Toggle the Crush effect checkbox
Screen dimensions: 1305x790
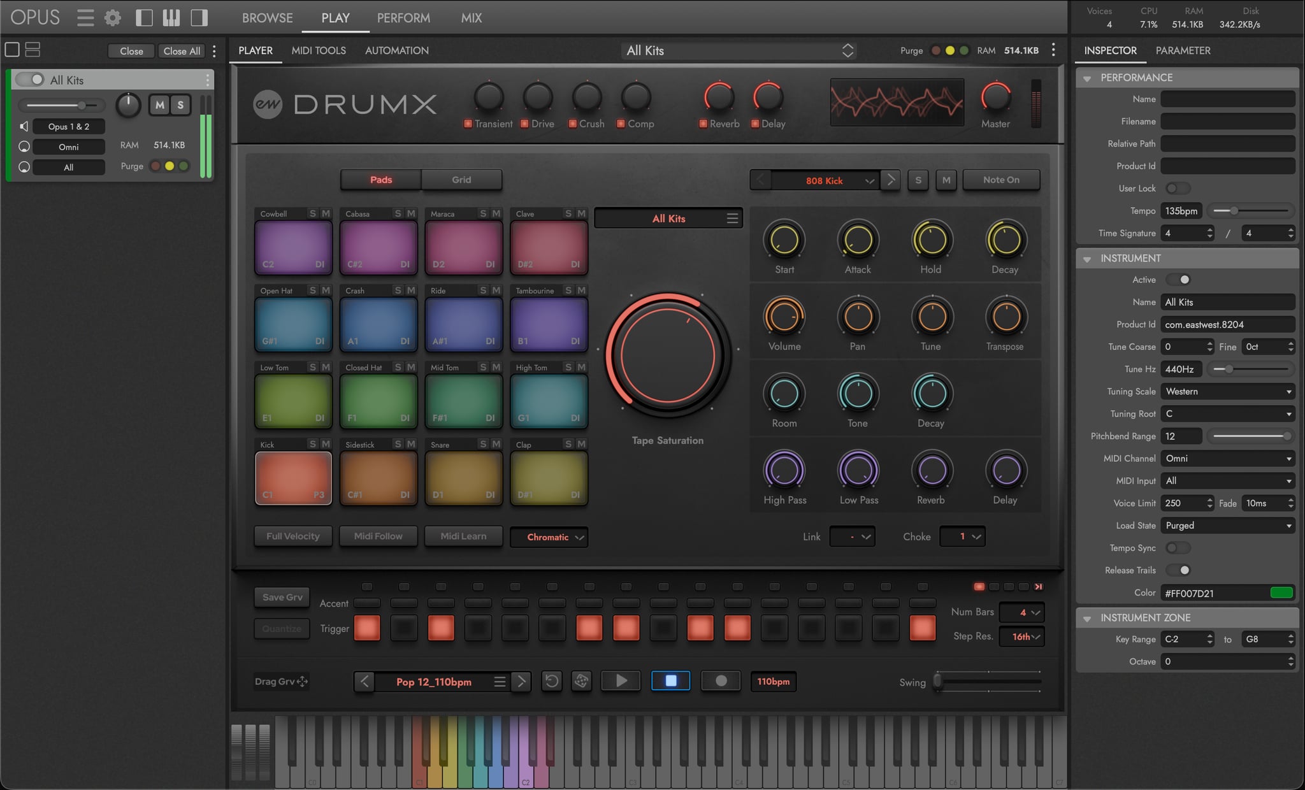pyautogui.click(x=573, y=124)
